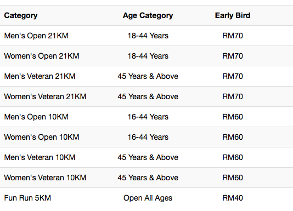
Task: Click RM40 price for Fun Run
Action: (x=233, y=198)
